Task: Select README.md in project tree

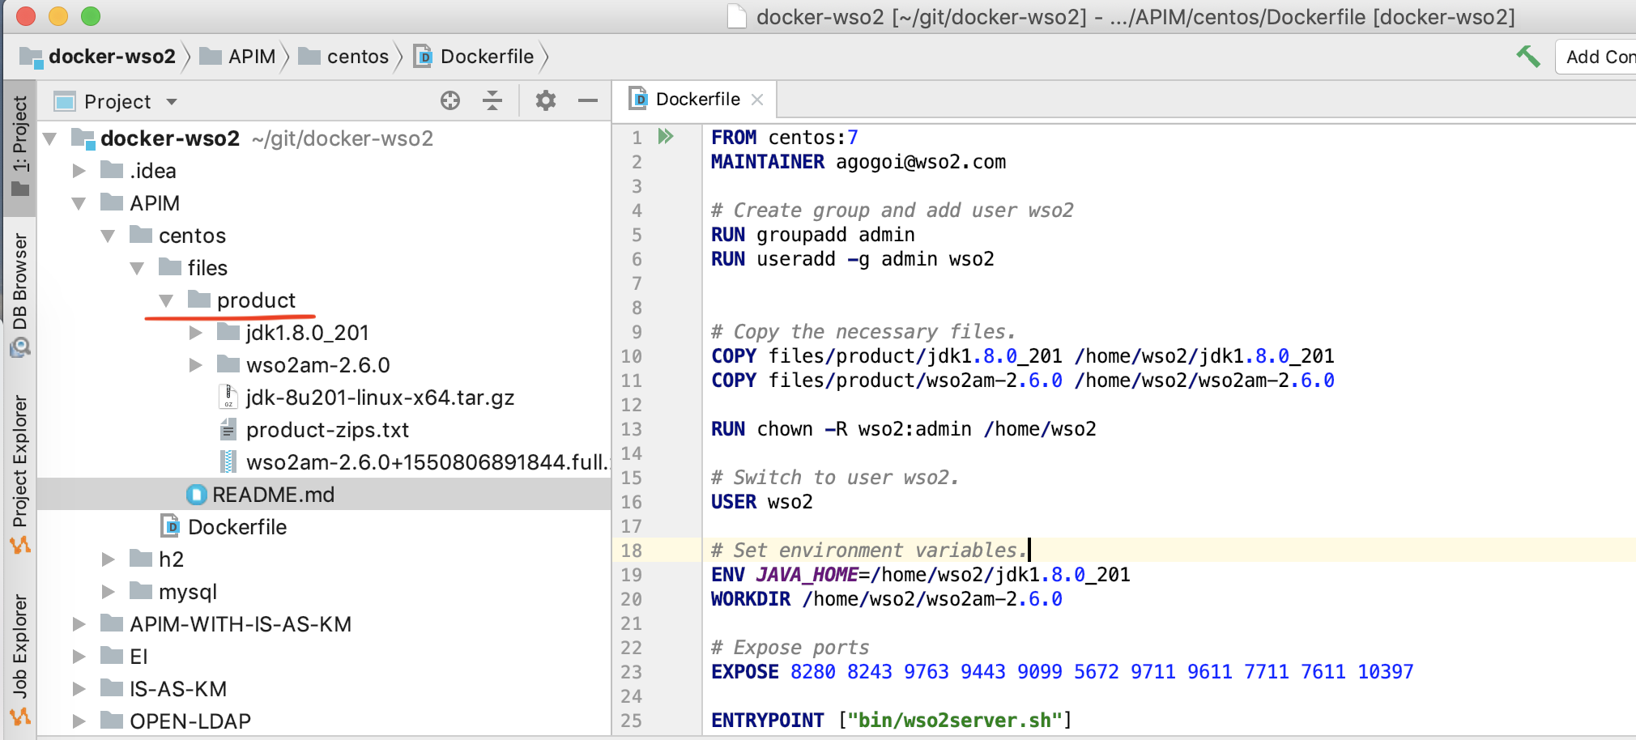Action: point(273,495)
